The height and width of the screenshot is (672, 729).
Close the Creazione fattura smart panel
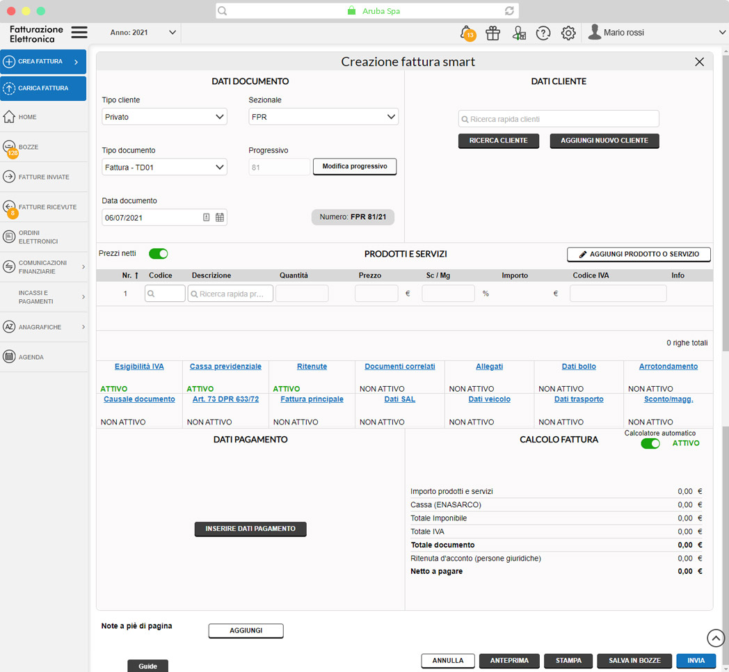pyautogui.click(x=700, y=62)
